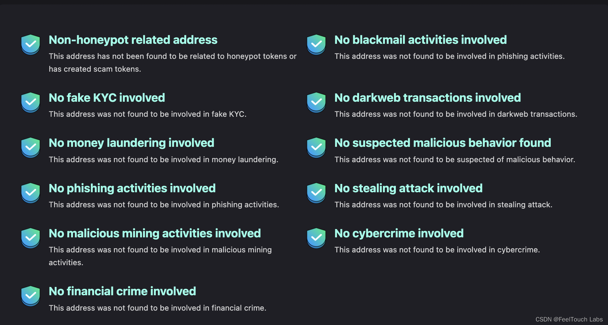This screenshot has height=325, width=608.
Task: Click the blackmail activities shield icon
Action: [316, 44]
